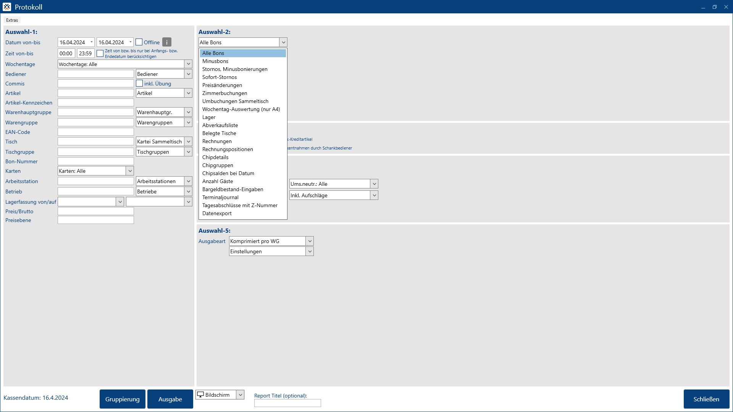
Task: Restore the window size
Action: 714,7
